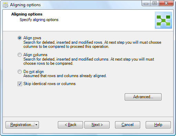Open the Advanced... settings button
Viewport: 176px width, 136px height.
tap(143, 97)
